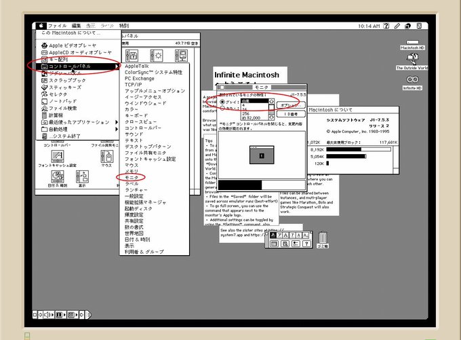Image resolution: width=461 pixels, height=340 pixels.
Task: Open monitor resolution module in Control Strip
Action: [x=73, y=315]
